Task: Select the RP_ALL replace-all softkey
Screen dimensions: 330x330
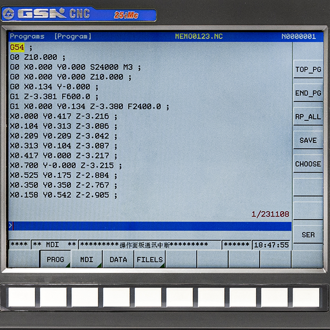Action: (x=308, y=116)
